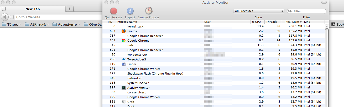Open the Inspect info icon
Viewport: 344px width, 107px height.
pos(130,11)
